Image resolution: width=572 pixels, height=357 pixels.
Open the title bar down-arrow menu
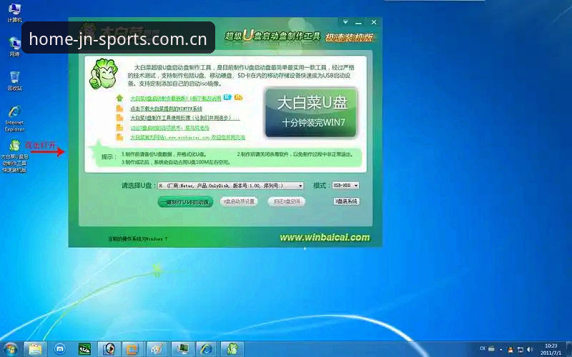click(345, 22)
